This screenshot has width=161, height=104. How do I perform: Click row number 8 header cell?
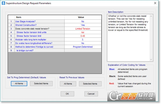coord(11,47)
